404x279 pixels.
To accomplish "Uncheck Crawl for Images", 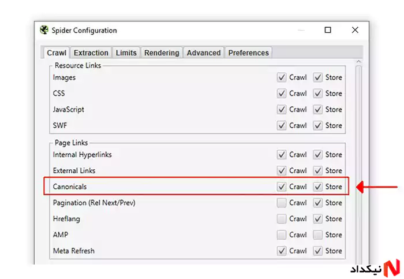I will 282,77.
